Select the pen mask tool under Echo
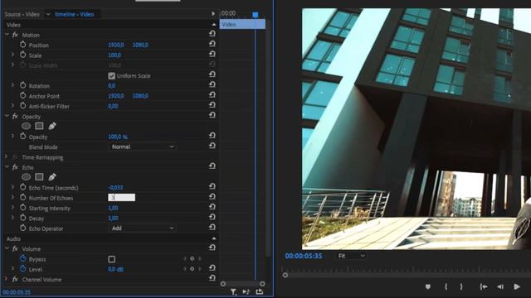 (52, 176)
